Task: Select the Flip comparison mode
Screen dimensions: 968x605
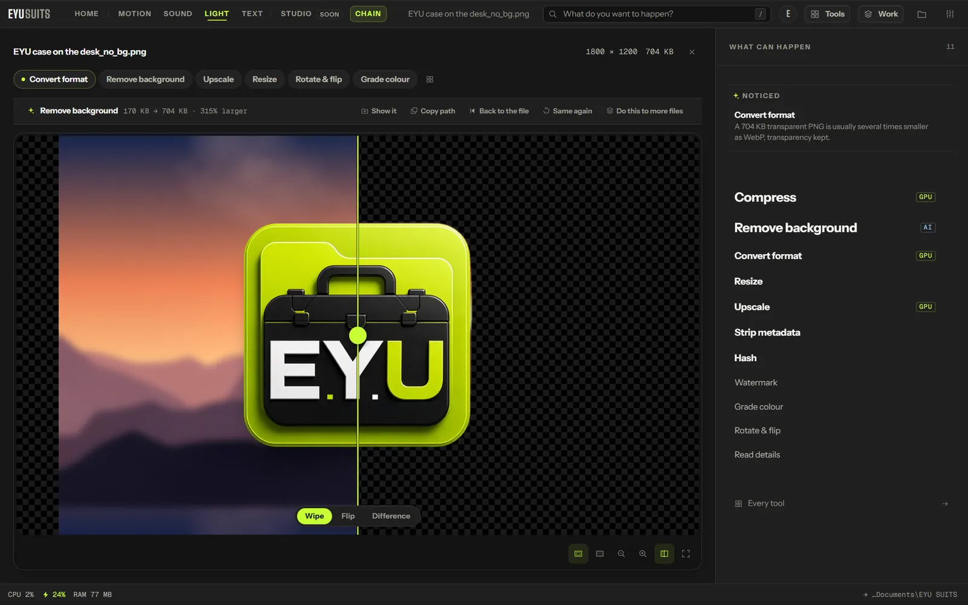Action: tap(348, 516)
